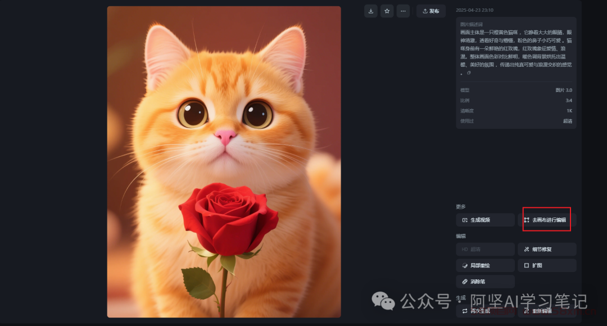Click the aspect ratio value 3:4
607x326 pixels.
569,101
